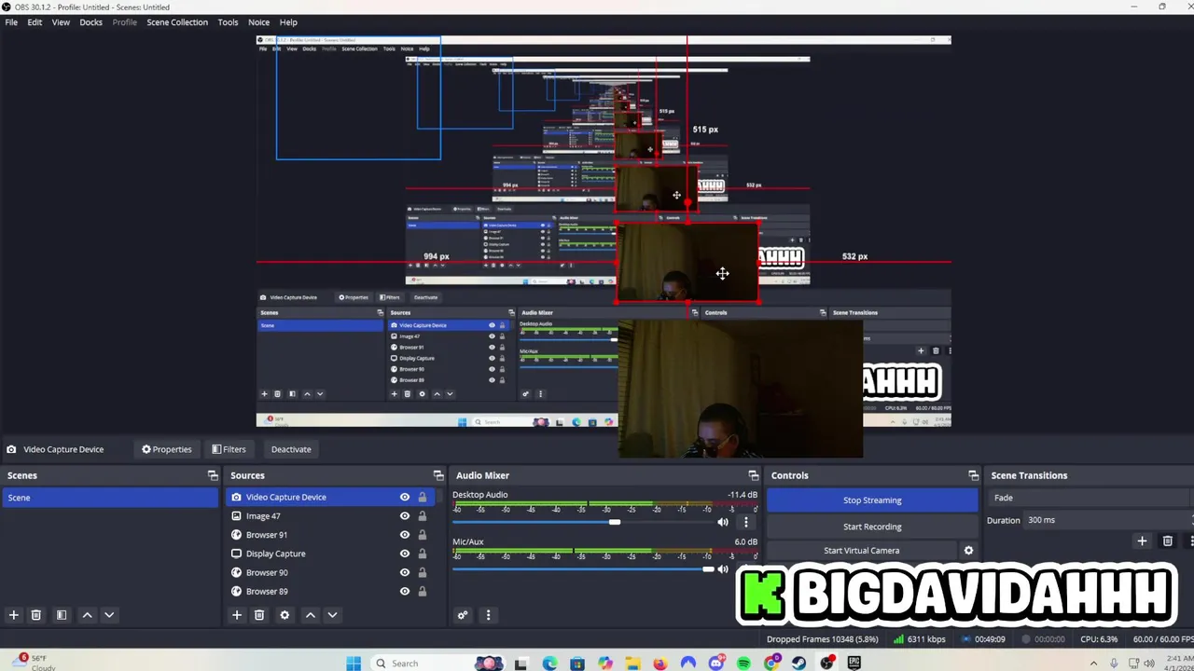Toggle lock on Image 47 source
1194x671 pixels.
[423, 516]
